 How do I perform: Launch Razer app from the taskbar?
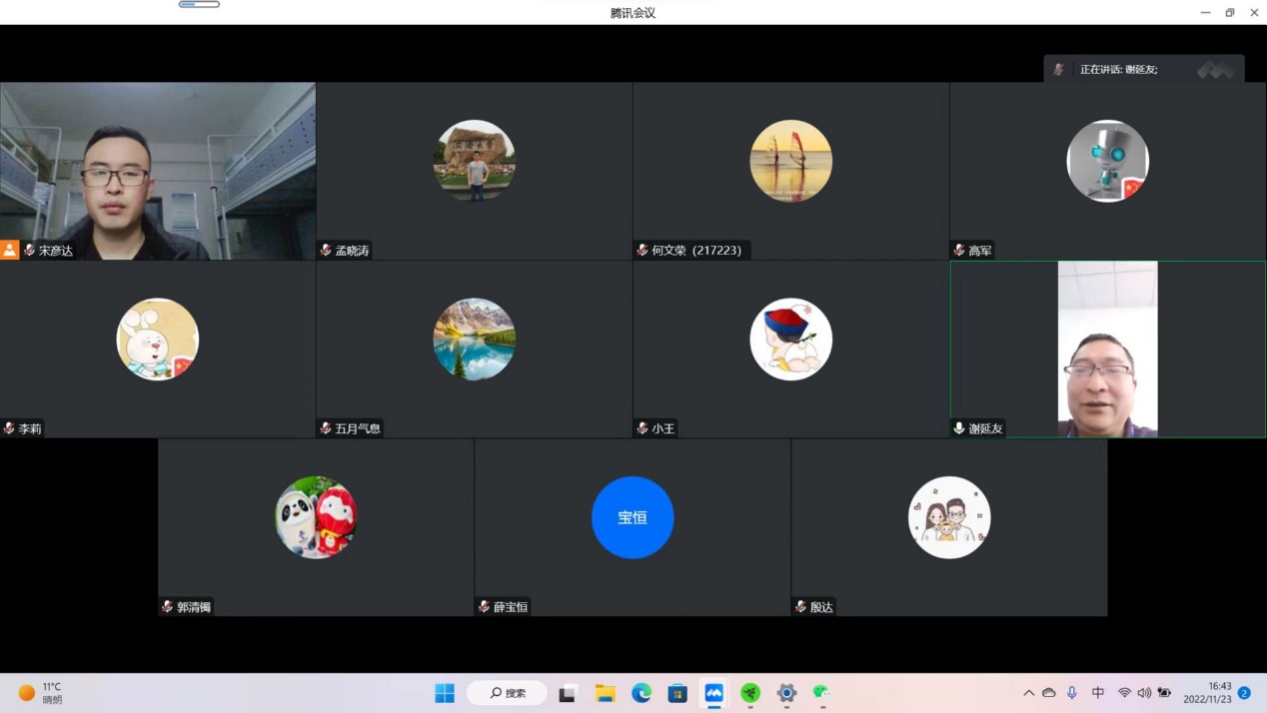(750, 693)
